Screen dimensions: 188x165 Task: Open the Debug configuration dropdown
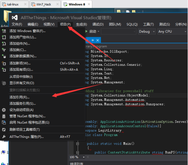tap(147, 32)
